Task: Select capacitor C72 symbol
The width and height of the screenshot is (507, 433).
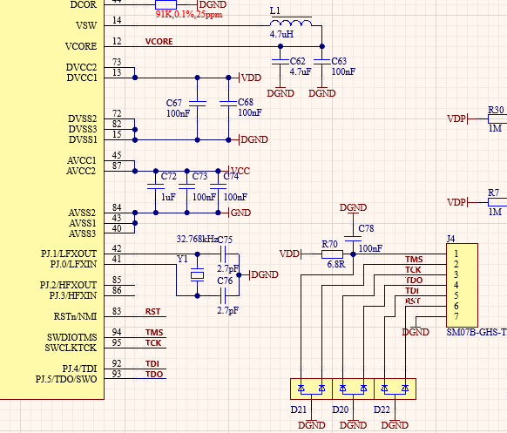Action: [156, 186]
